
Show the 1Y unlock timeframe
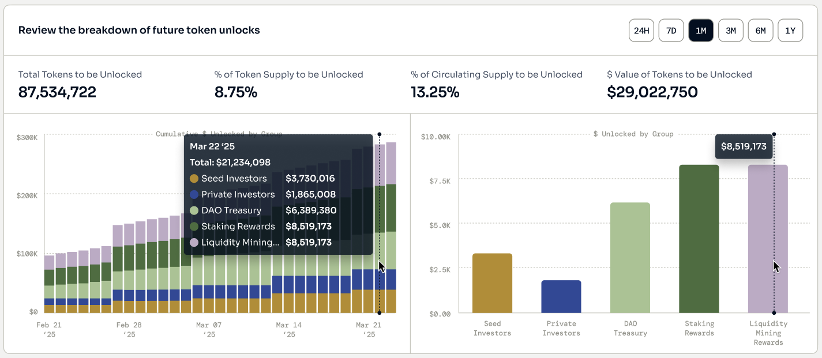pyautogui.click(x=790, y=31)
